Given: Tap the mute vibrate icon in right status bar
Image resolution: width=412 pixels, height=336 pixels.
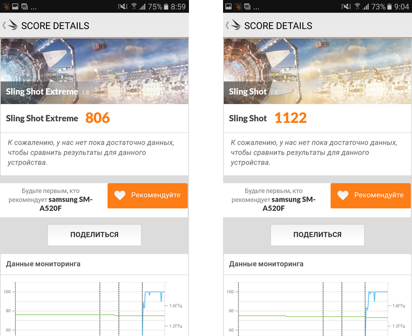Looking at the screenshot, I should pyautogui.click(x=346, y=7).
